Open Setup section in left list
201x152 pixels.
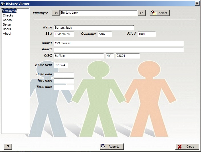7,24
